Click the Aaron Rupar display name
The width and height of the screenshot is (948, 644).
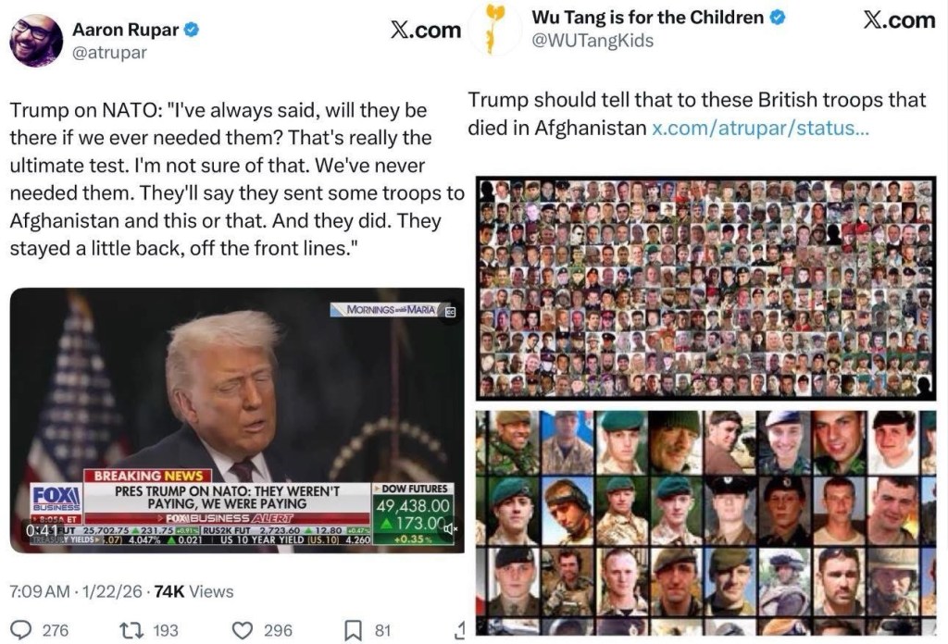[x=126, y=29]
